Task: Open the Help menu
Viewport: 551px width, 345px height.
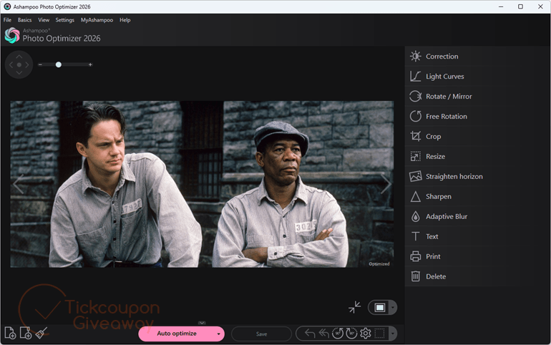Action: (x=125, y=20)
